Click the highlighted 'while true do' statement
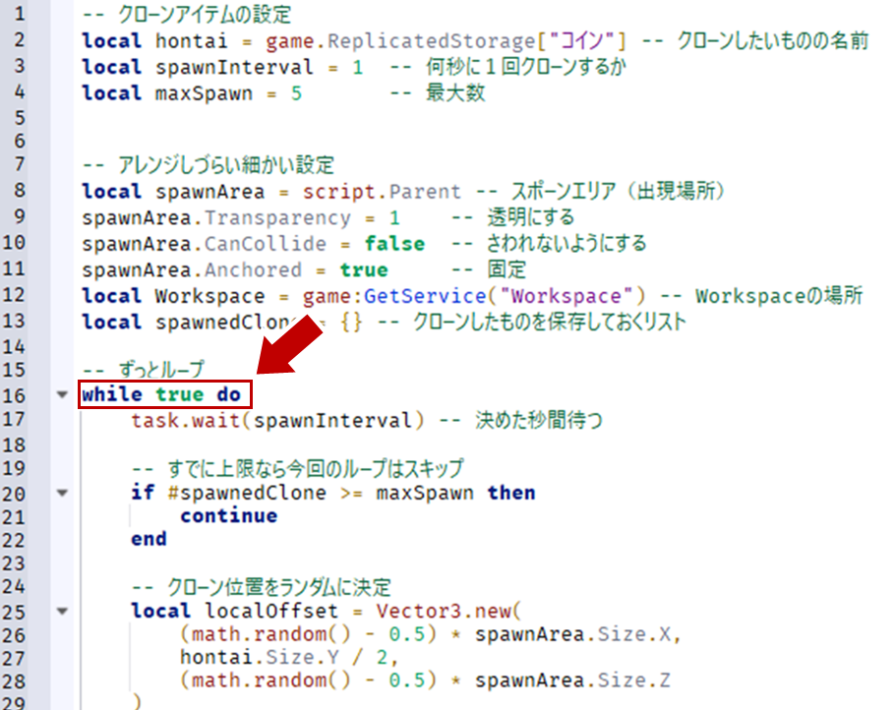The width and height of the screenshot is (894, 710). [x=161, y=394]
